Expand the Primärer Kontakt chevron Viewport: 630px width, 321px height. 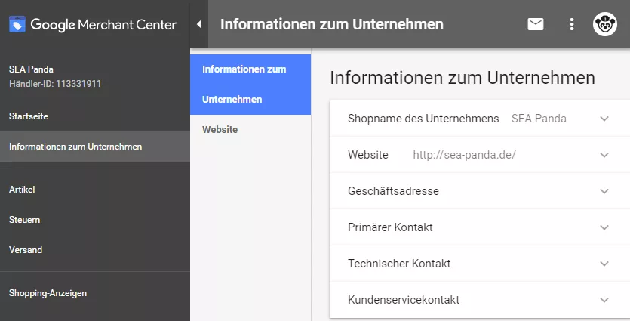tap(604, 227)
